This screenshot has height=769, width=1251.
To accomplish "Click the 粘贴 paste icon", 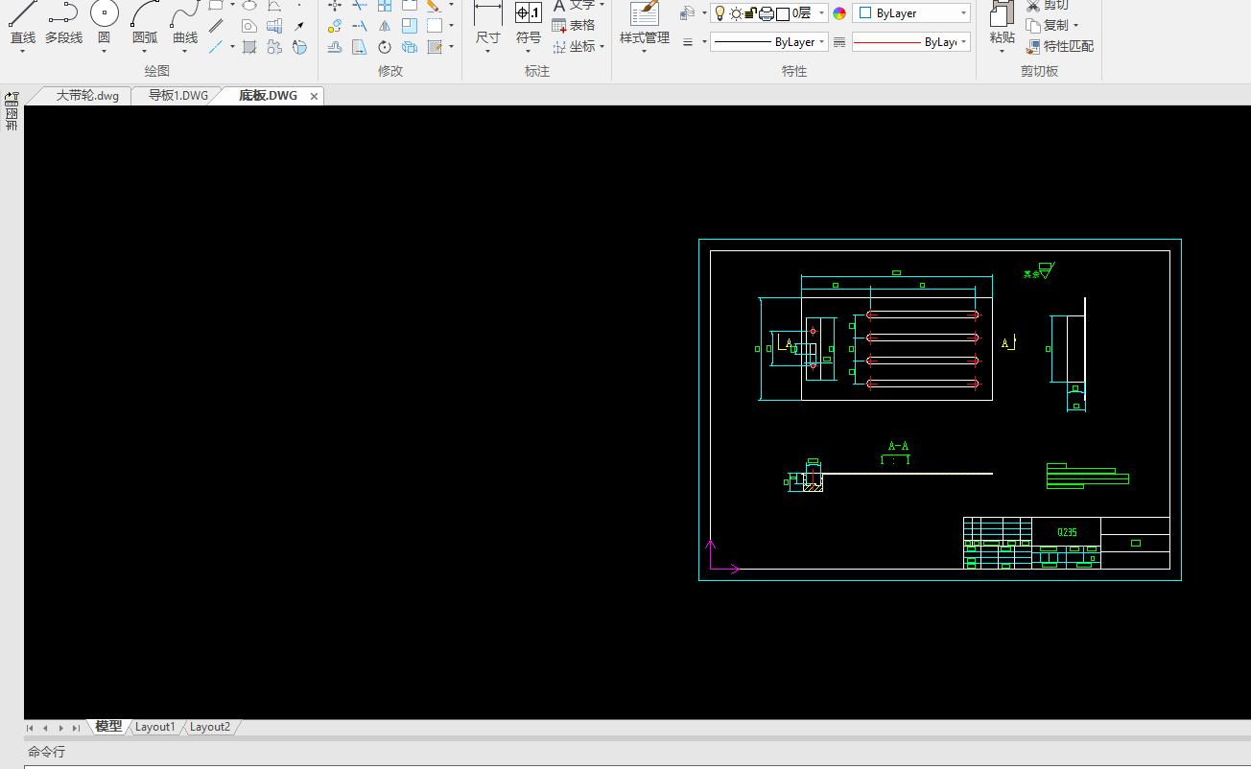I will tap(1002, 21).
